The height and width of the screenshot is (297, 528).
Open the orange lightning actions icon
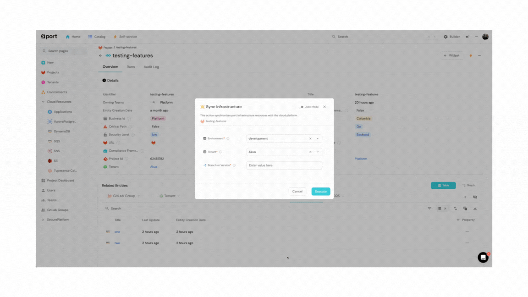[x=470, y=55]
